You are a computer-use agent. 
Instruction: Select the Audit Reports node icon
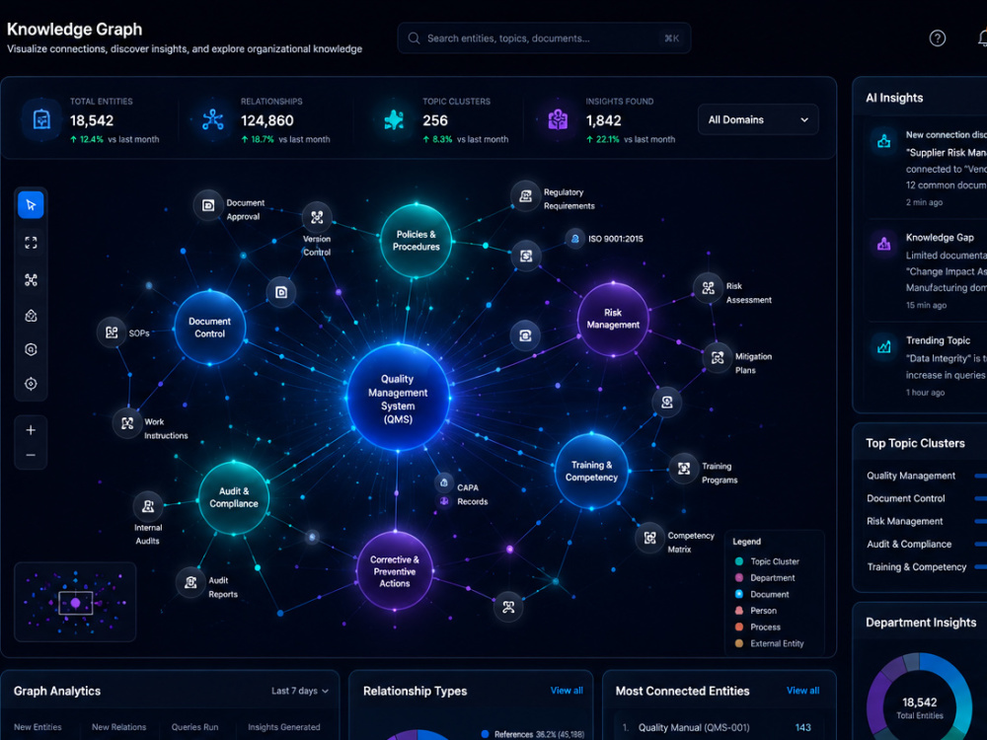click(190, 582)
